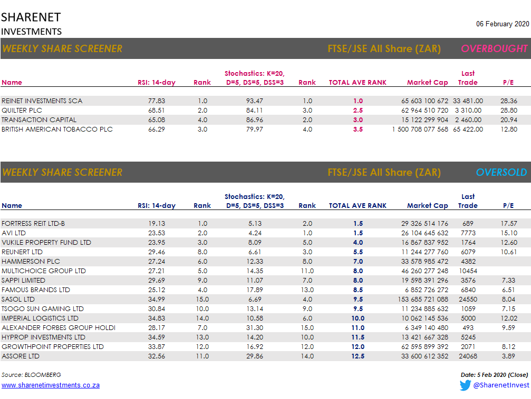Select IMPERIAL LOGISTICS LTD row name
The image size is (531, 399).
click(40, 318)
